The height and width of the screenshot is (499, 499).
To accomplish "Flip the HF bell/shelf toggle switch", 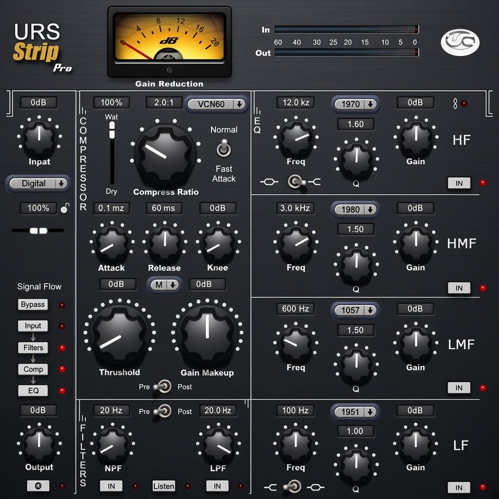I will pos(296,182).
